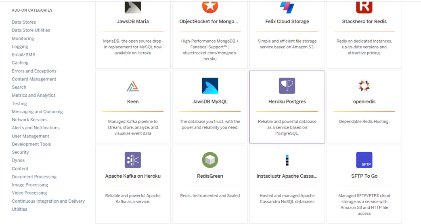Select the Data Store Utilities category
The image size is (421, 224).
(x=31, y=30)
